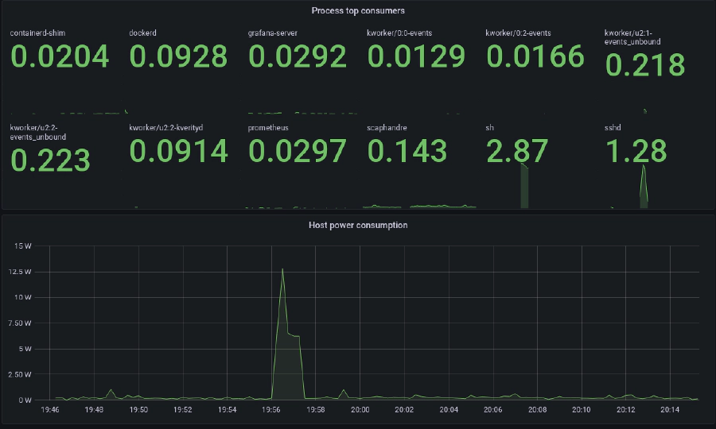Select the scaphandre stat value 0.143
The image size is (716, 429).
pyautogui.click(x=407, y=151)
